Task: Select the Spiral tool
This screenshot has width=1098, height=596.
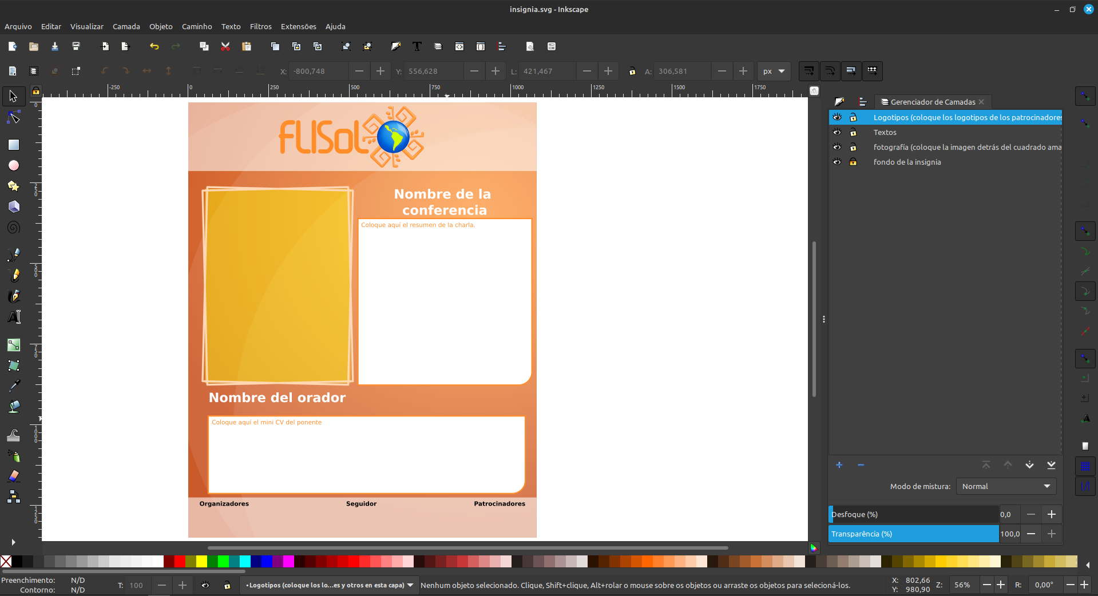Action: click(14, 228)
